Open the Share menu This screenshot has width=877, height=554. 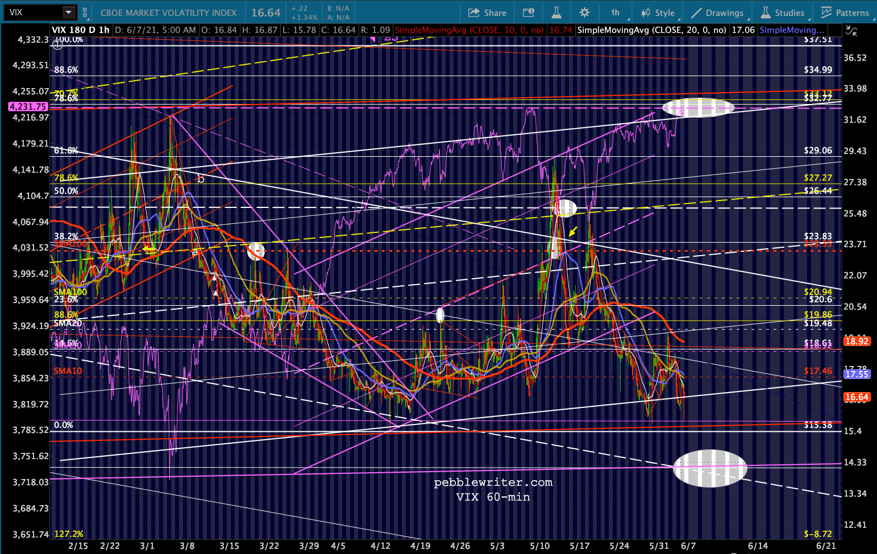tap(487, 13)
